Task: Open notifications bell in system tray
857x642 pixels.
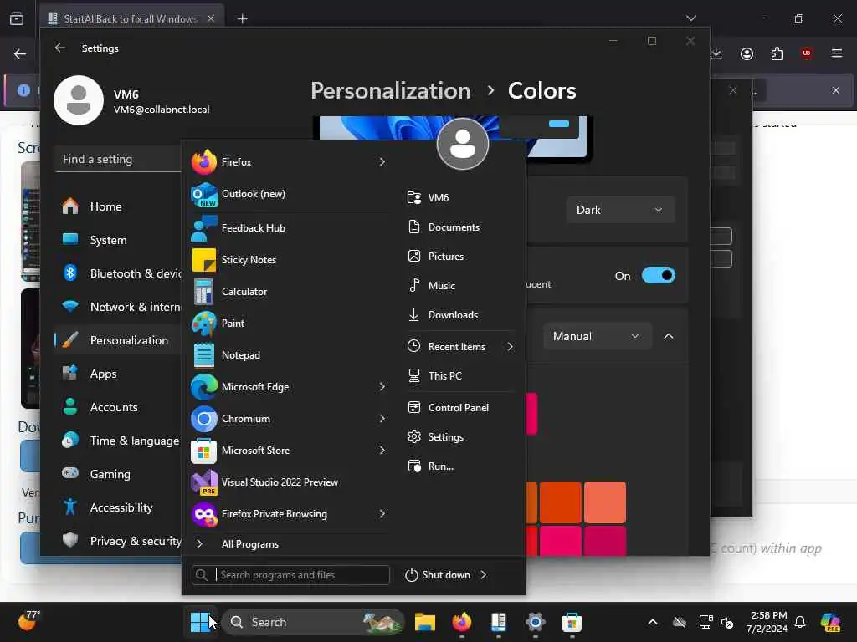Action: click(800, 622)
